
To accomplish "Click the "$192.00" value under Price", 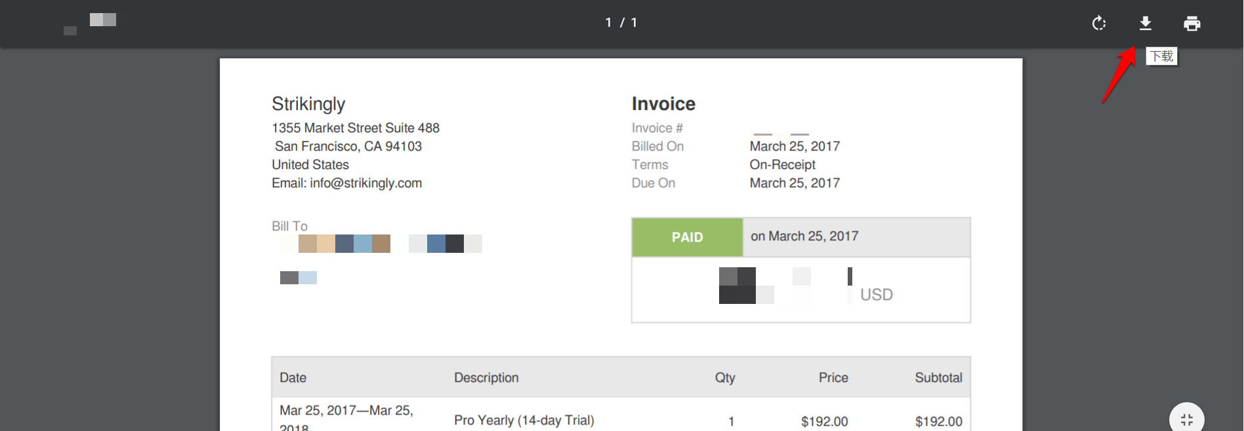I will tap(824, 422).
